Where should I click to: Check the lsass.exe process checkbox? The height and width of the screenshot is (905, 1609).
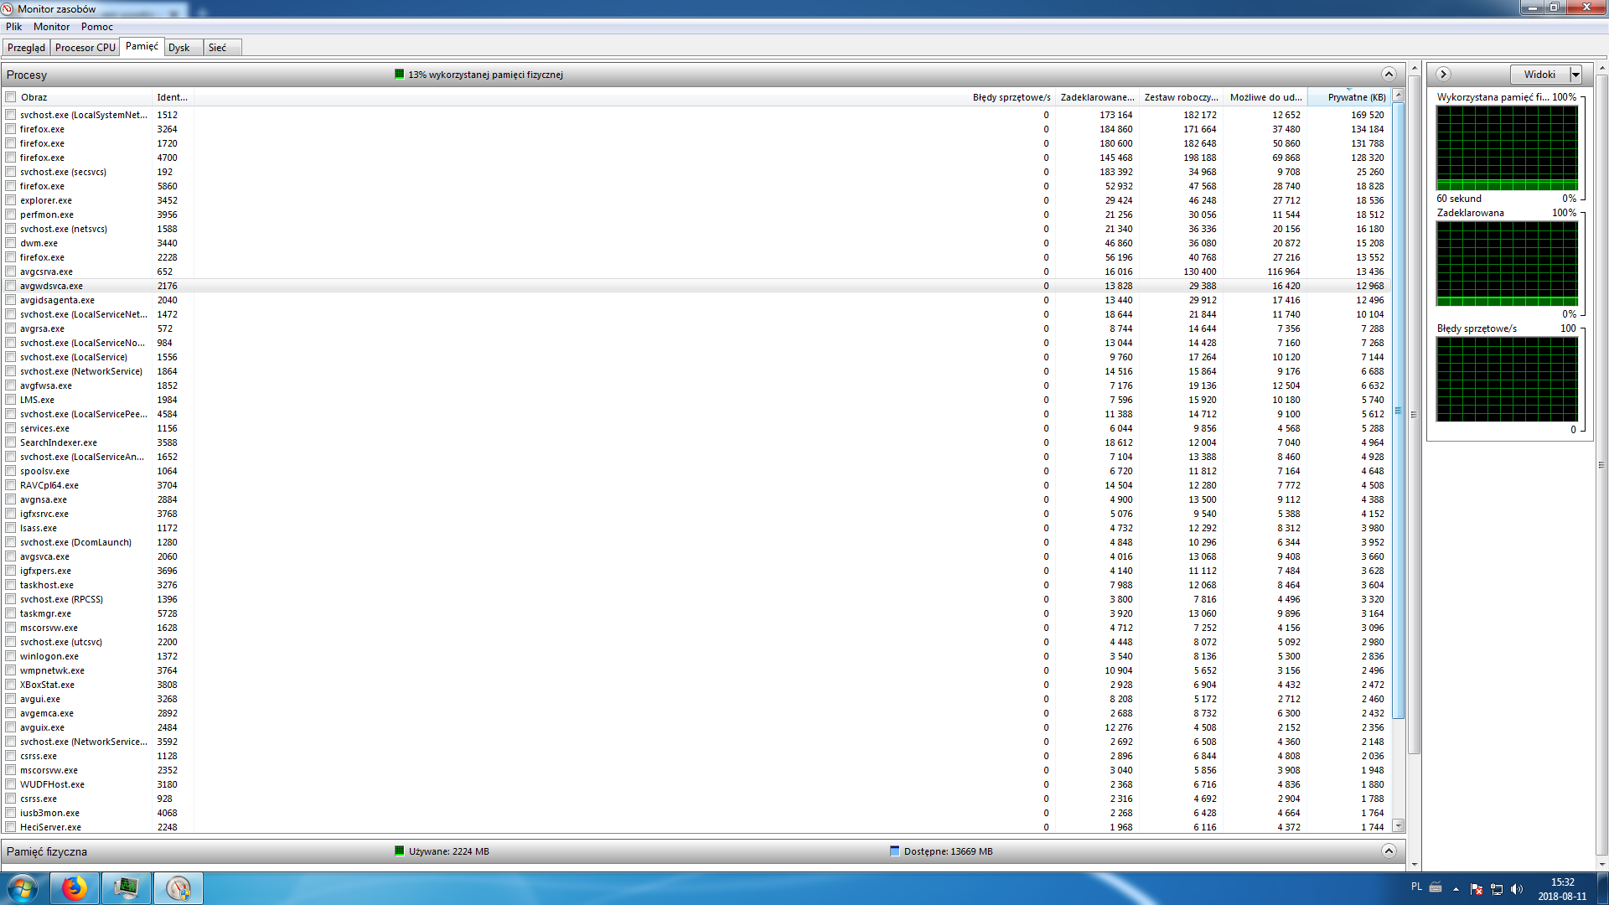tap(11, 528)
